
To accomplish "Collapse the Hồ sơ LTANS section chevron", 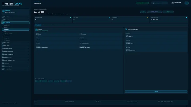I will point(28,23).
